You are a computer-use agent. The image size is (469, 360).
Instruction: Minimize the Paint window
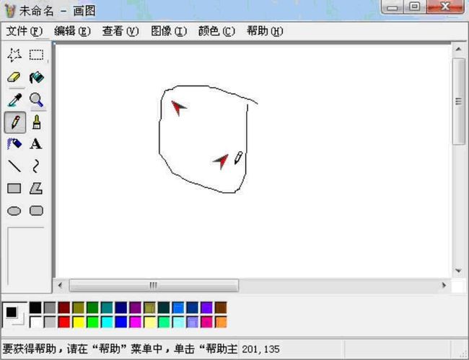(393, 6)
